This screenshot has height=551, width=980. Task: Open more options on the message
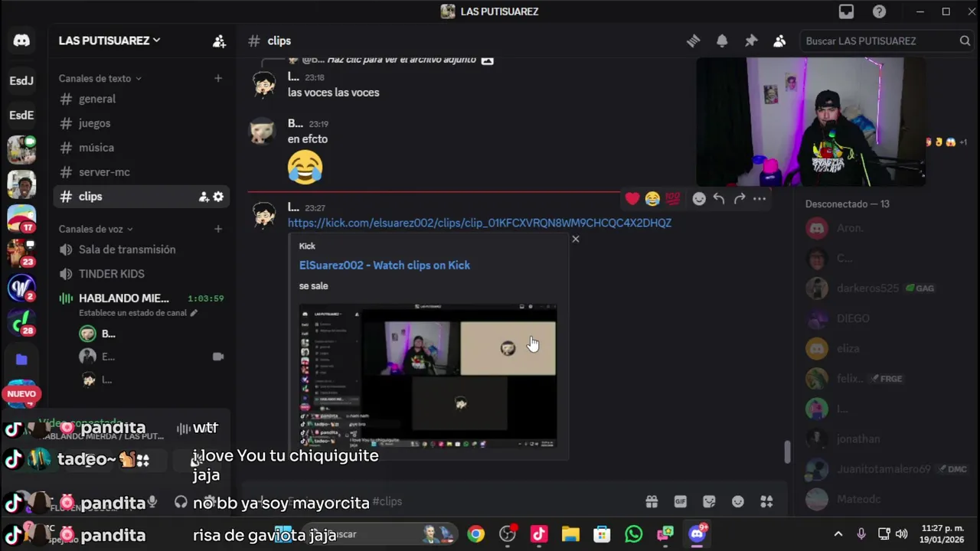click(759, 199)
